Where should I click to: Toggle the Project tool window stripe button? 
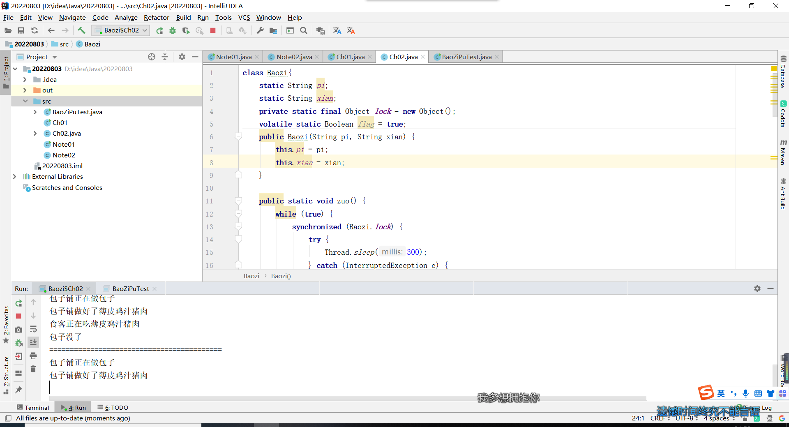coord(6,73)
